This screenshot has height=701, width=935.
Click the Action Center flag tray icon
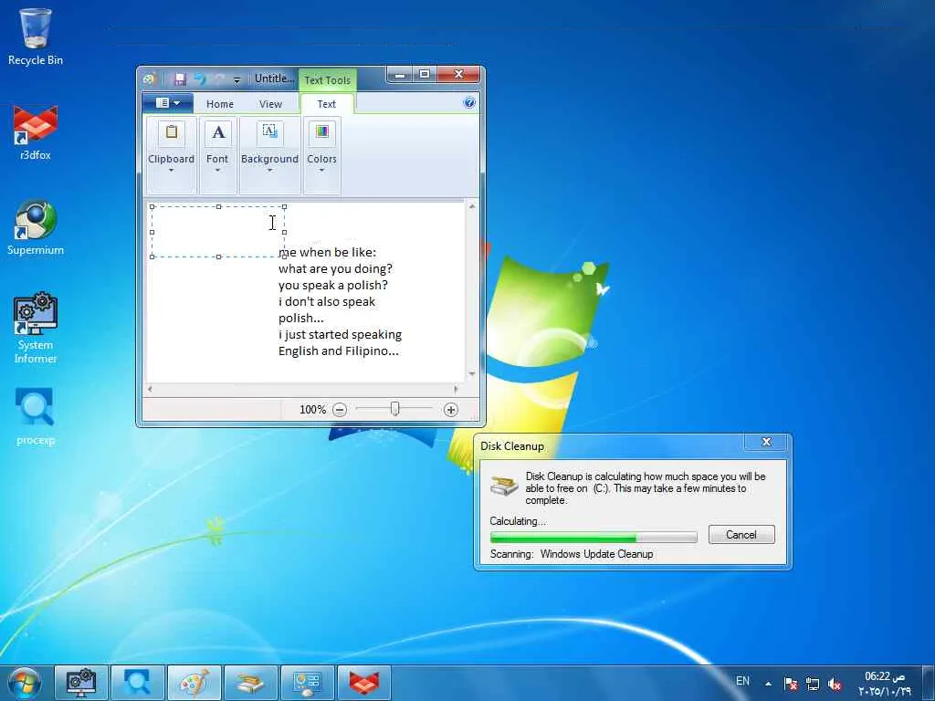pyautogui.click(x=791, y=684)
